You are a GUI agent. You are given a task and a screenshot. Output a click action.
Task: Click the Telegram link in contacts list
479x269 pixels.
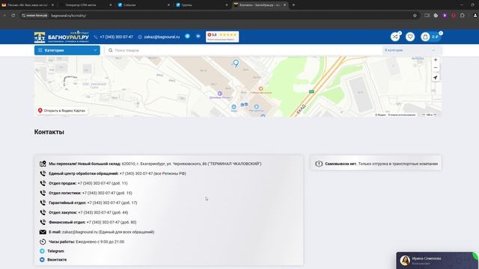[x=55, y=251]
